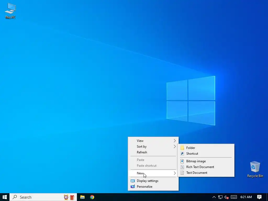Click the yellow Folder icon in submenu
The width and height of the screenshot is (268, 201).
click(x=182, y=148)
